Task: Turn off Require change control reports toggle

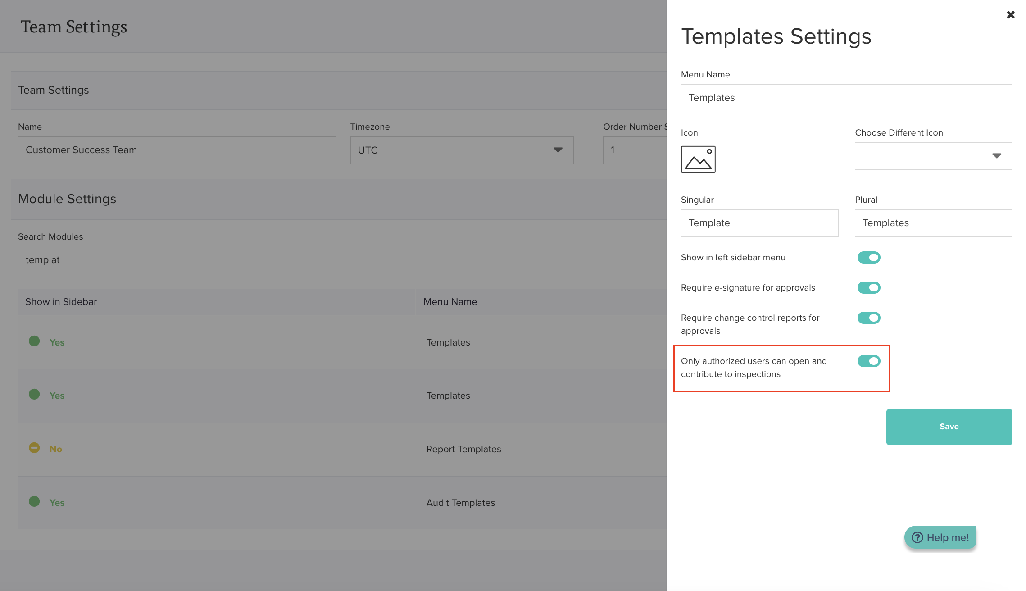Action: (x=868, y=318)
